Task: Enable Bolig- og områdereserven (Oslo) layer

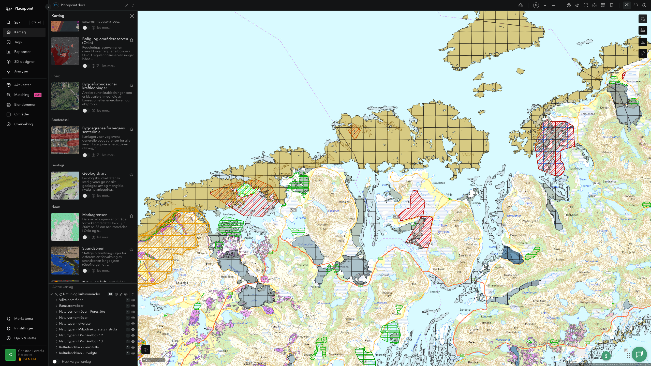Action: tap(86, 66)
